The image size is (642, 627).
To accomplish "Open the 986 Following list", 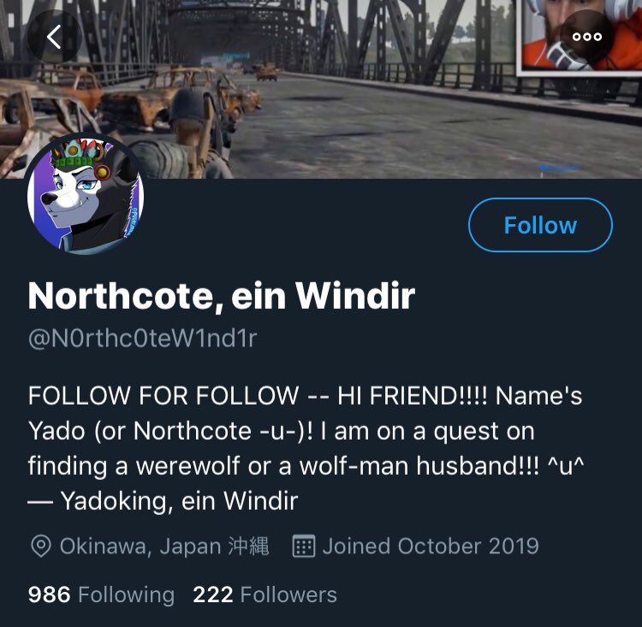I will coord(101,594).
